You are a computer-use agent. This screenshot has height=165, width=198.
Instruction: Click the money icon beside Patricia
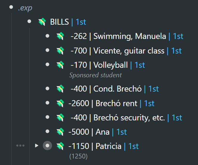[x=60, y=146]
